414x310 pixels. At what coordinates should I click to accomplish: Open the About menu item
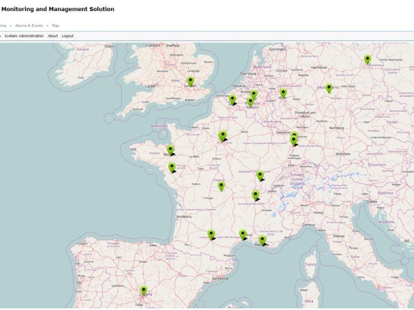(52, 36)
